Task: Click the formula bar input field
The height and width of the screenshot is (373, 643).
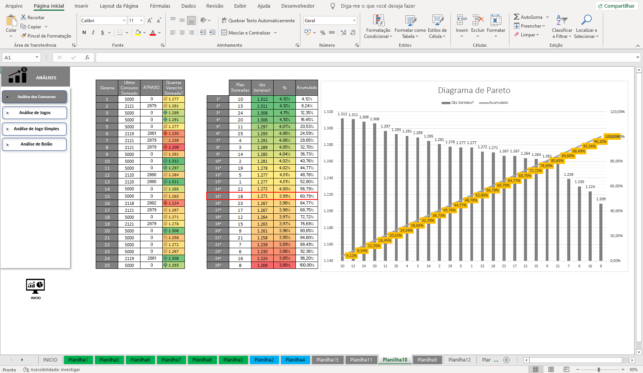Action: point(365,57)
